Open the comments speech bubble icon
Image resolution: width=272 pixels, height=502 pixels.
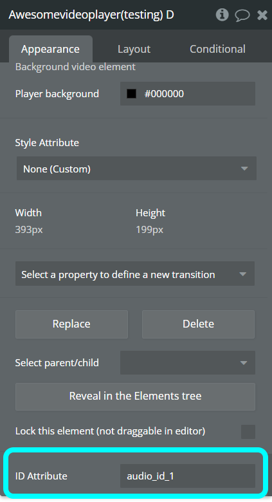242,15
